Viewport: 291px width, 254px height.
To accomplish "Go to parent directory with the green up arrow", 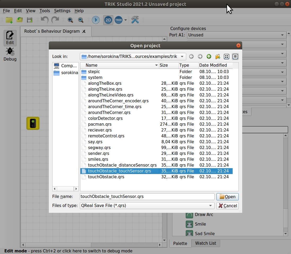I will point(209,57).
